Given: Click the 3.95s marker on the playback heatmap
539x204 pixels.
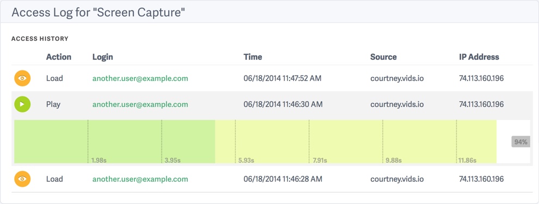Looking at the screenshot, I should tap(173, 160).
